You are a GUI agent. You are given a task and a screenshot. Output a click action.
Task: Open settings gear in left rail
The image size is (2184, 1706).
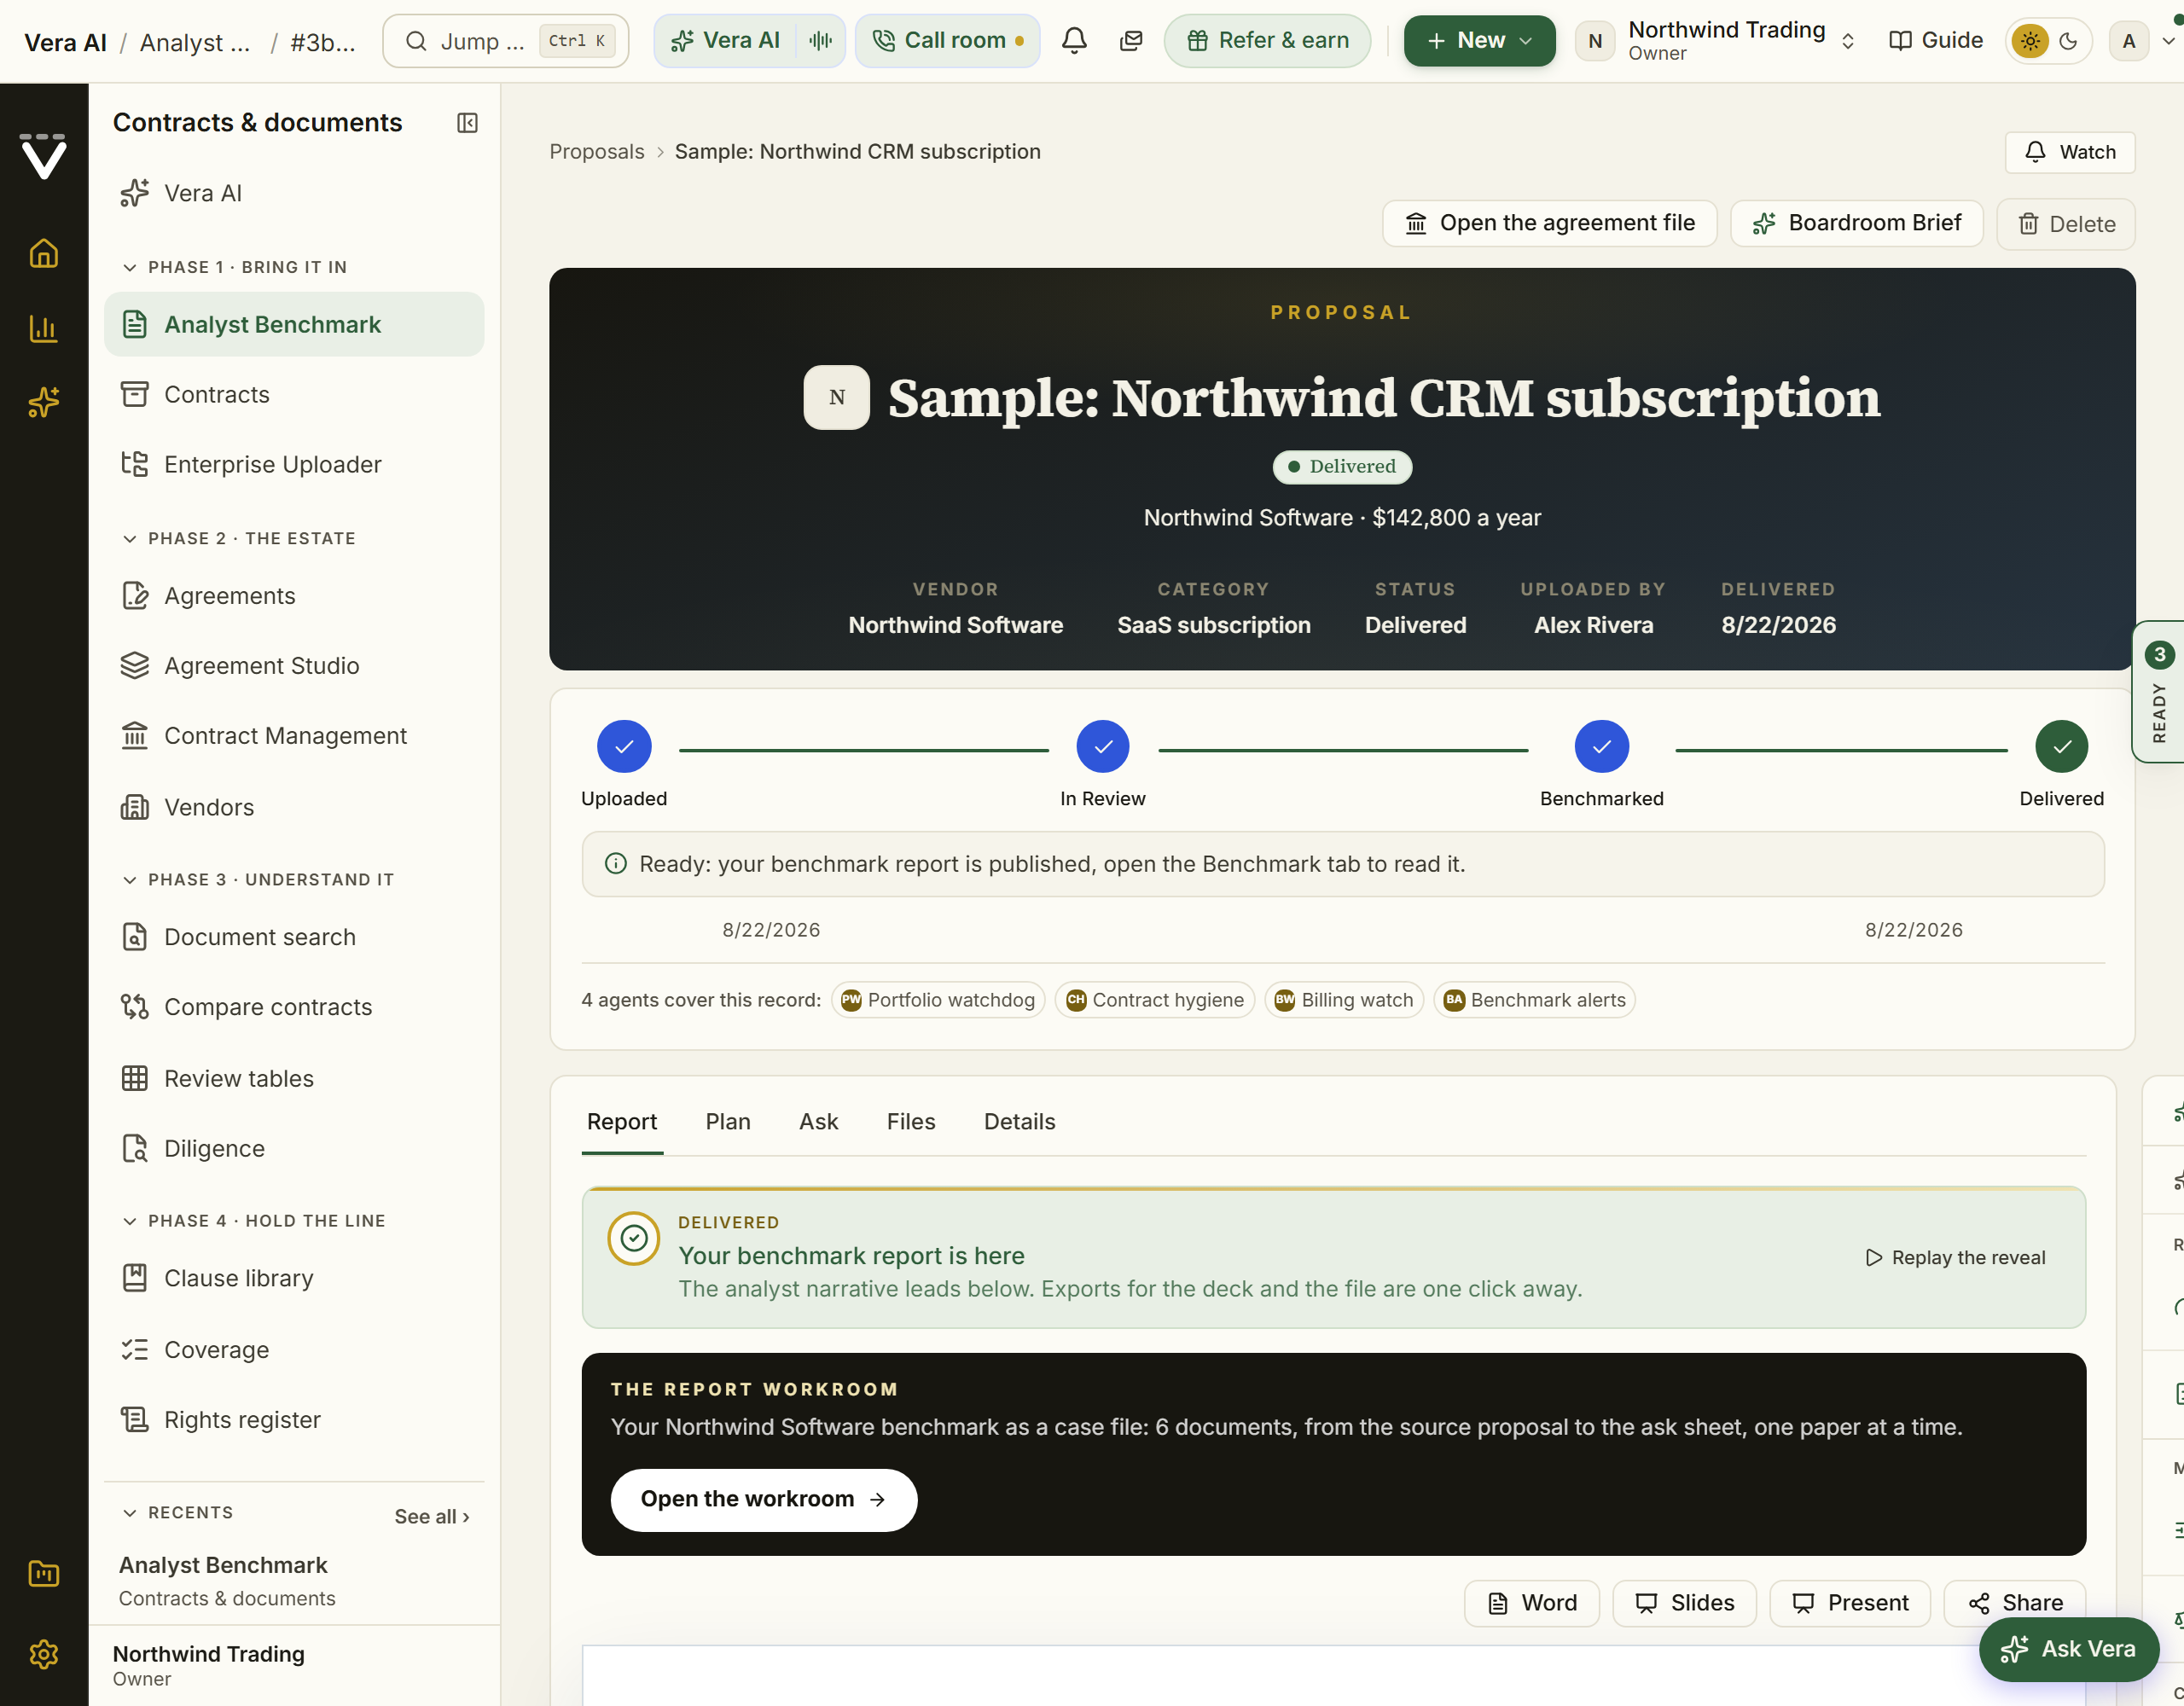coord(43,1654)
